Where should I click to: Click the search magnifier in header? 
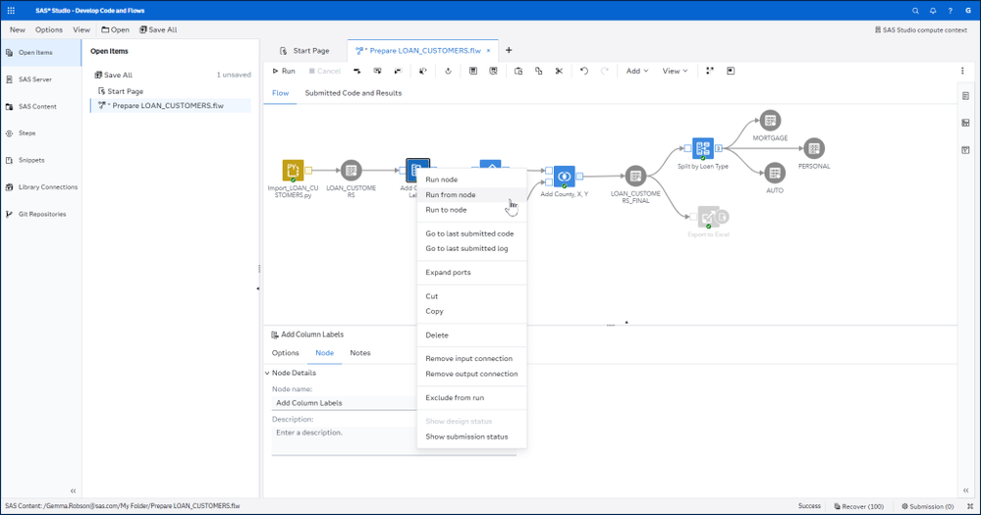(x=915, y=11)
